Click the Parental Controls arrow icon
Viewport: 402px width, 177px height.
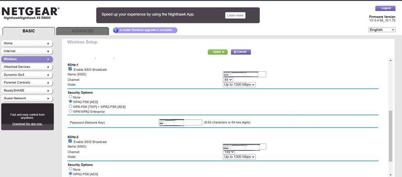tap(48, 83)
